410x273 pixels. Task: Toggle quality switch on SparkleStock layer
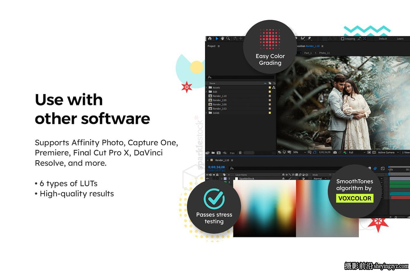coord(290,179)
